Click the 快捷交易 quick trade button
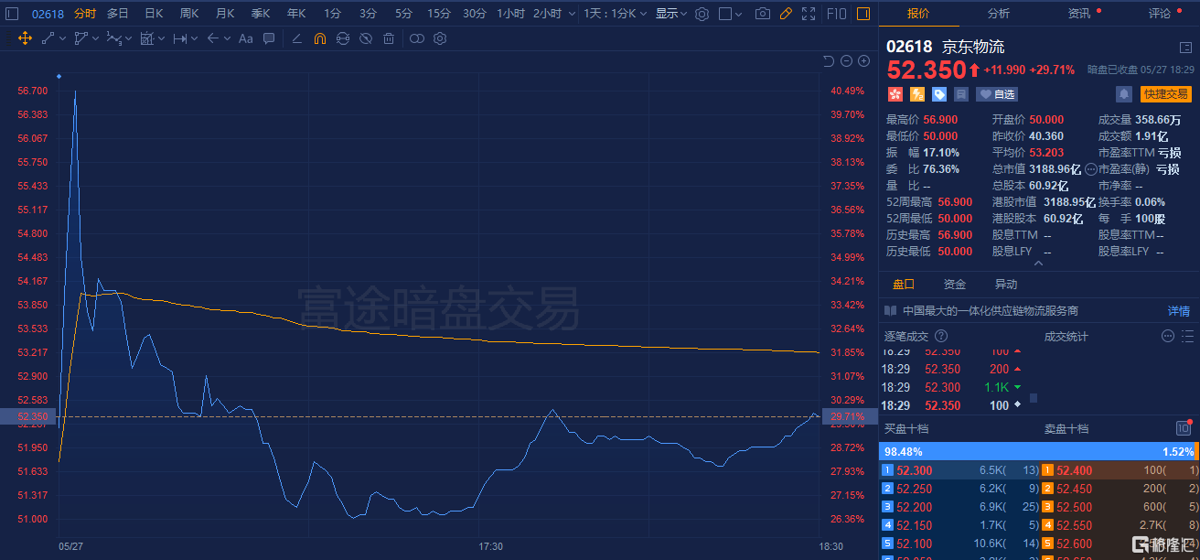1200x560 pixels. [1166, 93]
